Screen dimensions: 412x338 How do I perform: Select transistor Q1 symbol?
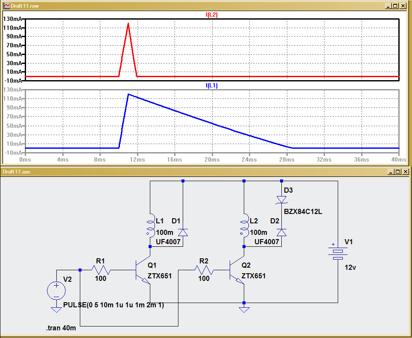[143, 270]
